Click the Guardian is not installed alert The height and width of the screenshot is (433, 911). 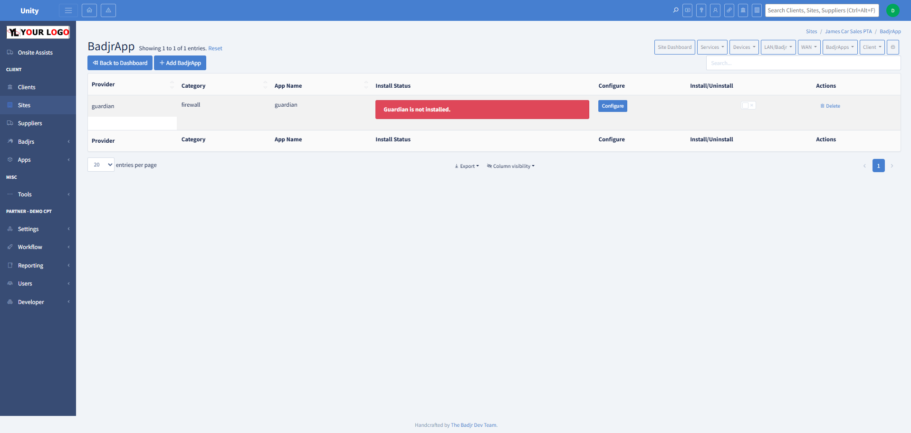(x=482, y=110)
